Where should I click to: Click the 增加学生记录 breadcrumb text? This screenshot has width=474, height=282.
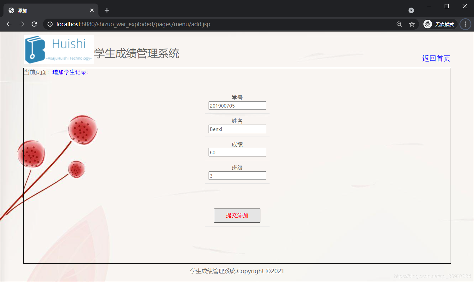point(70,72)
